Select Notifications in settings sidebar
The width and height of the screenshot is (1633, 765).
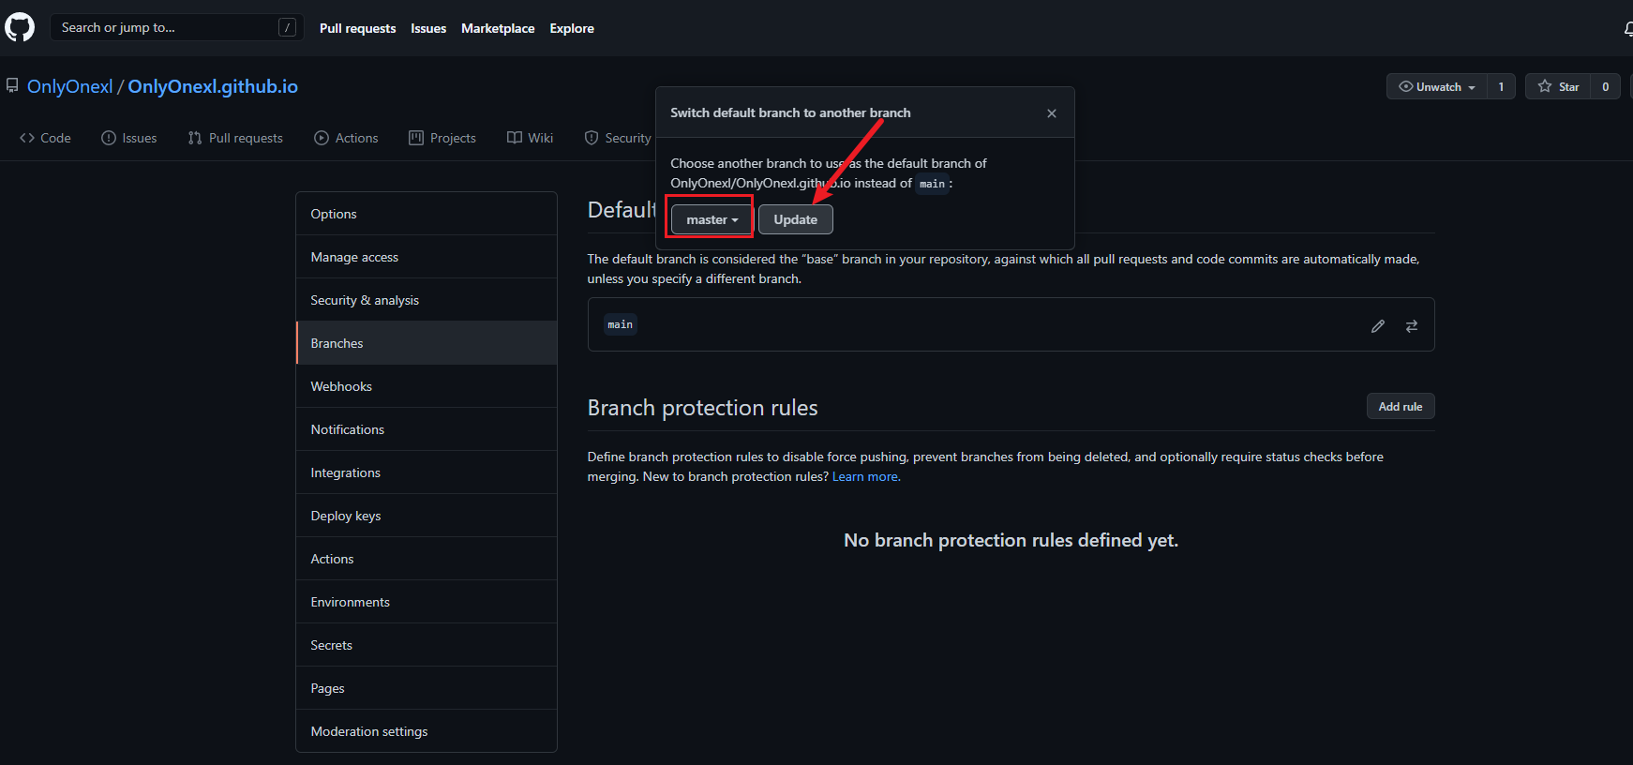(427, 429)
